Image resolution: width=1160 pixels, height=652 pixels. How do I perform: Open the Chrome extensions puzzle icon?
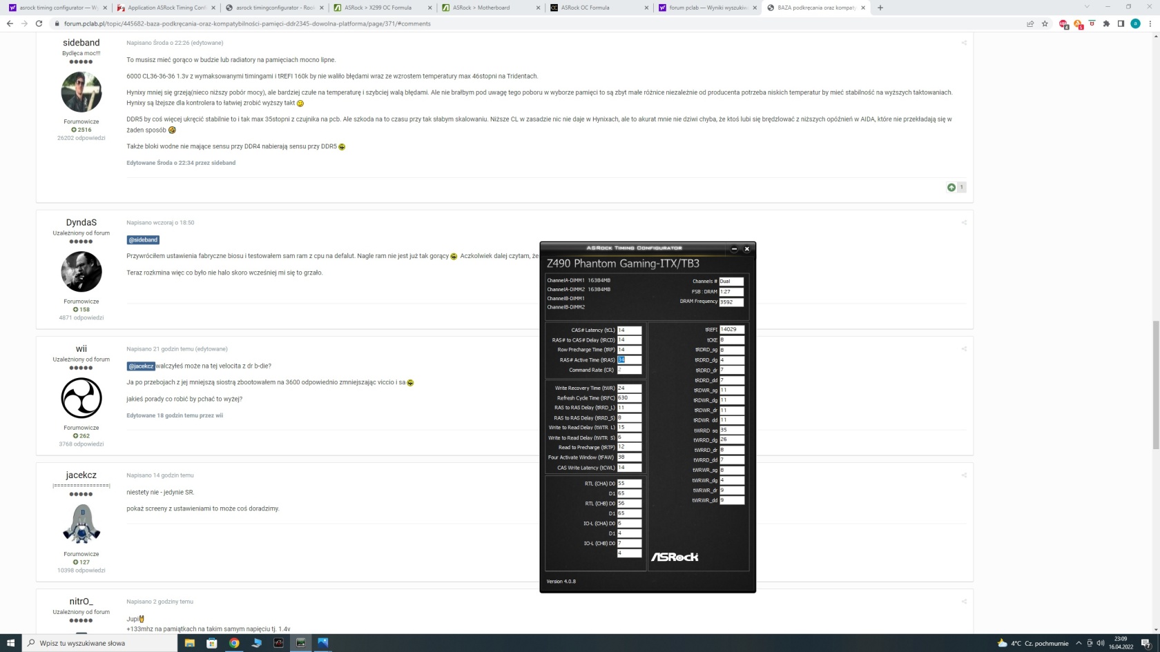1106,23
